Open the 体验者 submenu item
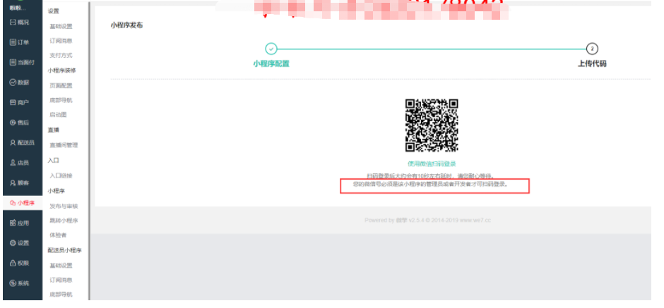Screen dimensions: 664x308 pos(59,235)
